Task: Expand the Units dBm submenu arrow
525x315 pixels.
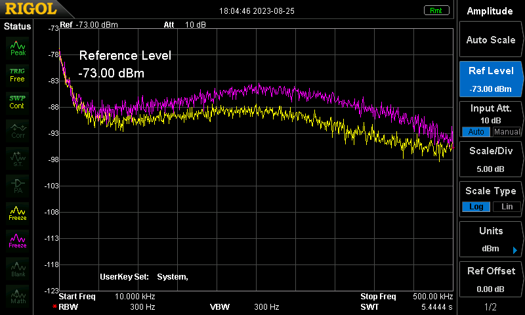Action: tap(515, 250)
